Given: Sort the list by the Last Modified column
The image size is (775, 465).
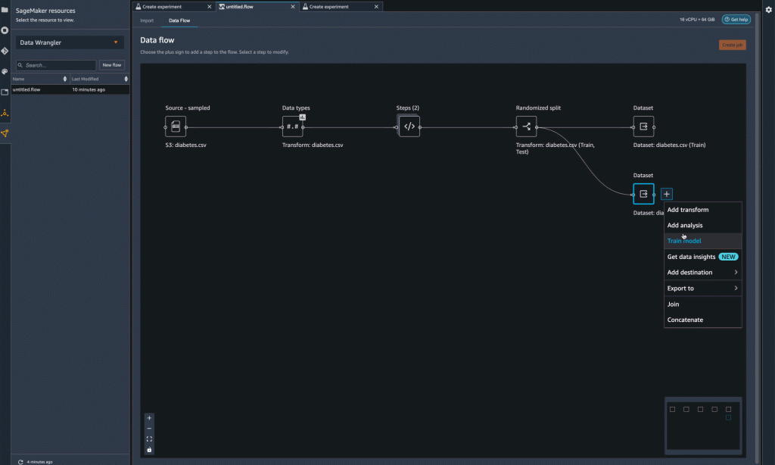Looking at the screenshot, I should click(99, 79).
